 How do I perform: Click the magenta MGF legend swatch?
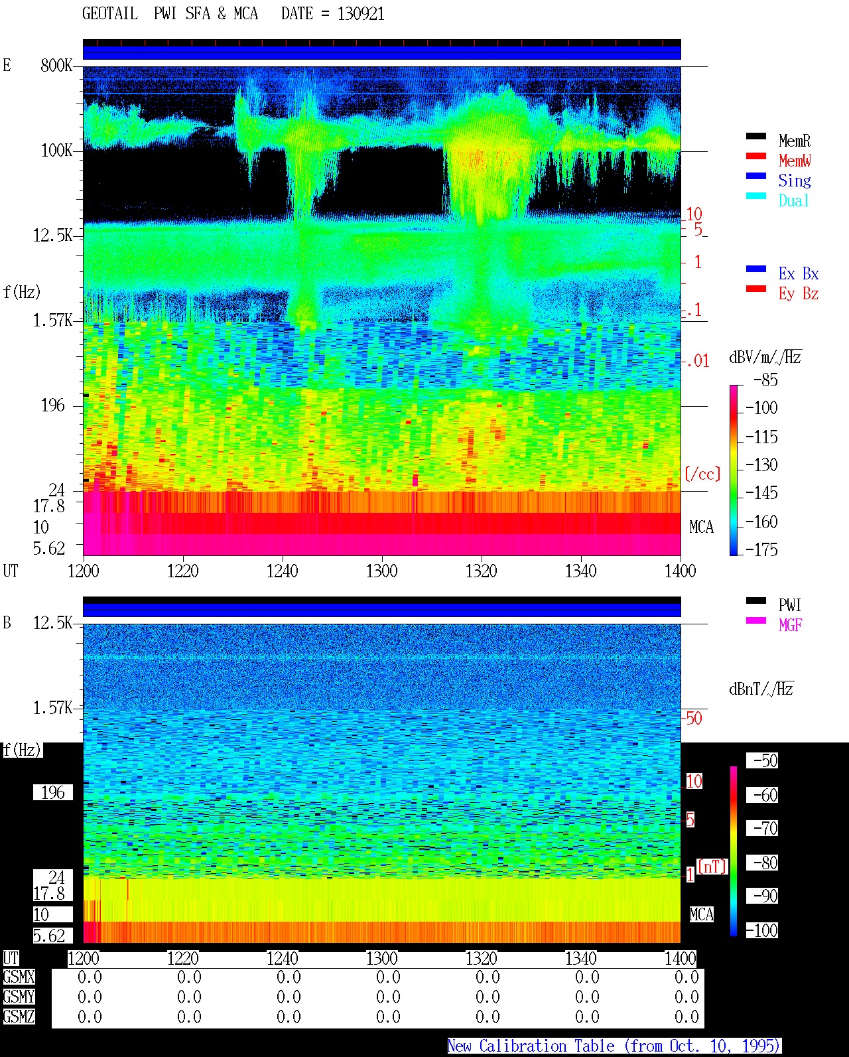[x=756, y=621]
